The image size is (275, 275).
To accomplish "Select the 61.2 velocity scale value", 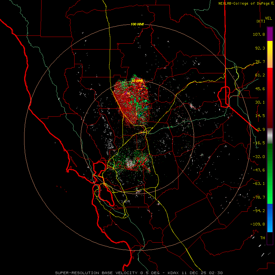I will coord(260,75).
